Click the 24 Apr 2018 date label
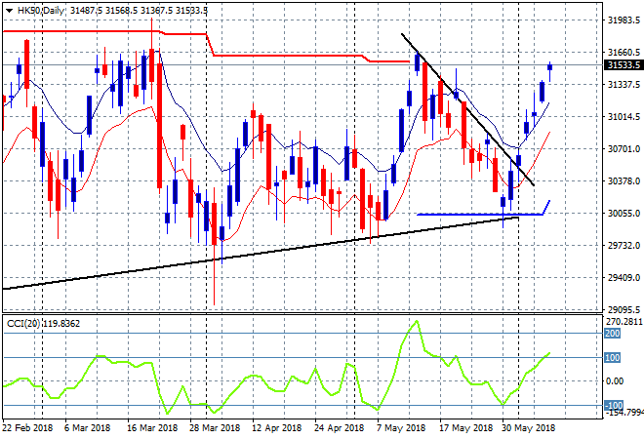This screenshot has width=644, height=439. coord(339,427)
